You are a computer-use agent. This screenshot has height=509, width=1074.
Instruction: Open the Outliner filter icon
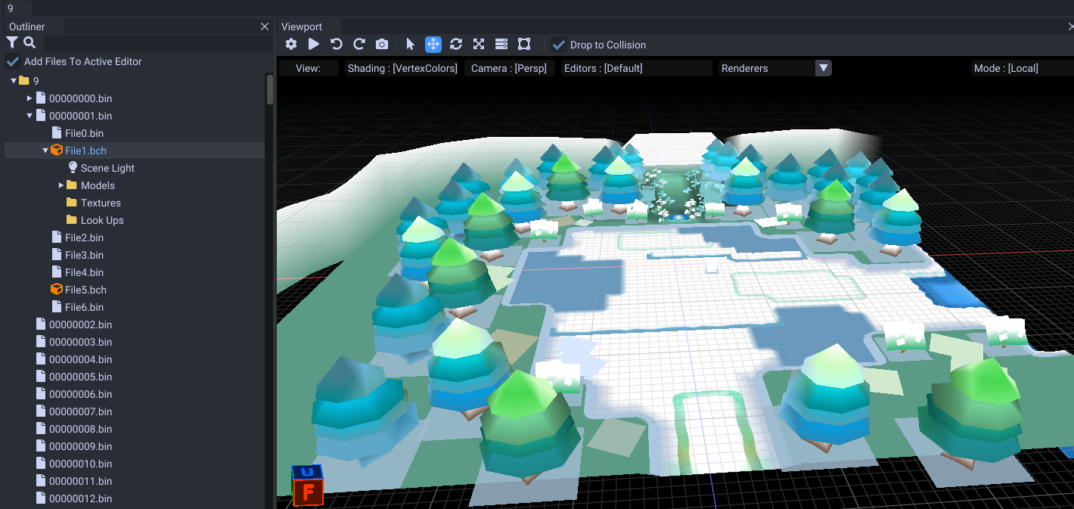11,43
